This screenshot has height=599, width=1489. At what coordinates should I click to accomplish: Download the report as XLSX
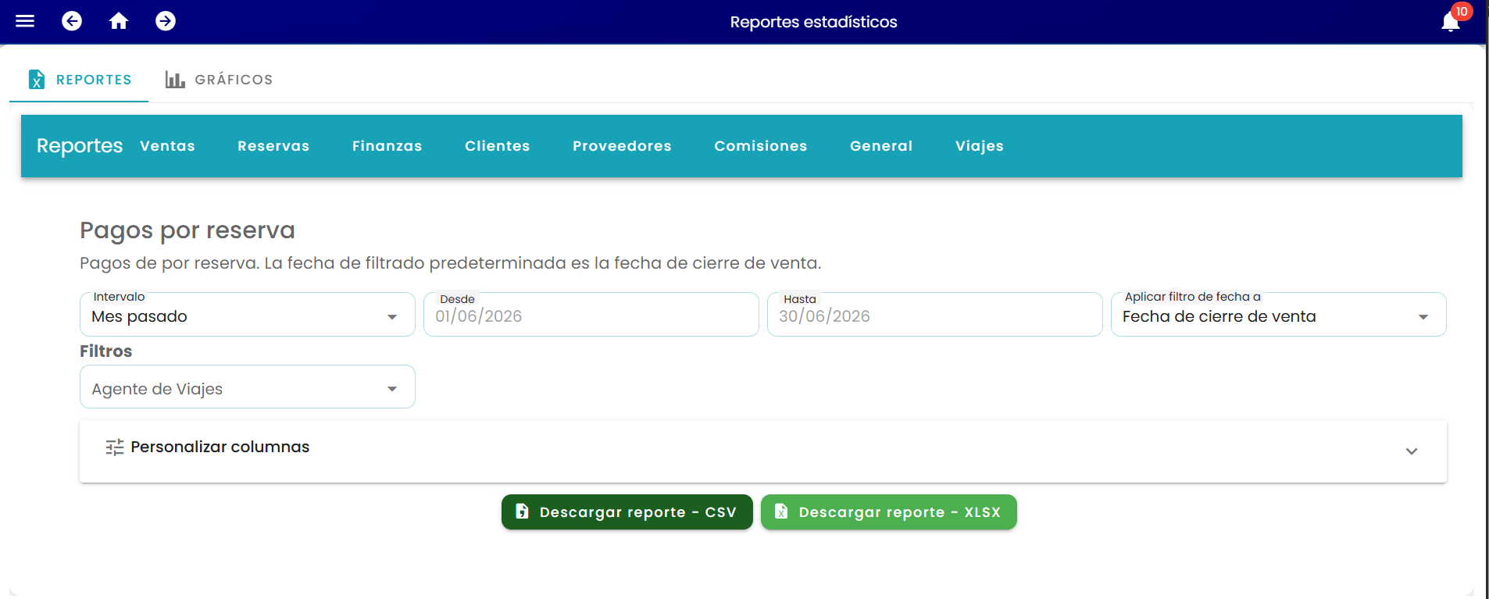click(x=889, y=512)
